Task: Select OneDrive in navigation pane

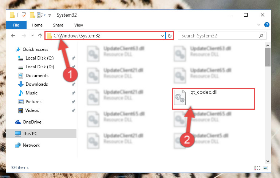Action: (32, 122)
